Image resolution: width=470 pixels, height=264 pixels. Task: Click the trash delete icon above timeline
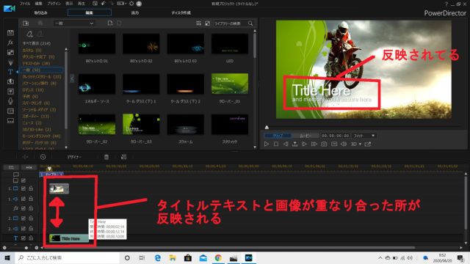tap(106, 157)
